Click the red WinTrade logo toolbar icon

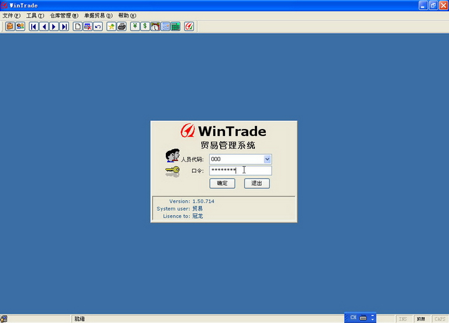189,27
